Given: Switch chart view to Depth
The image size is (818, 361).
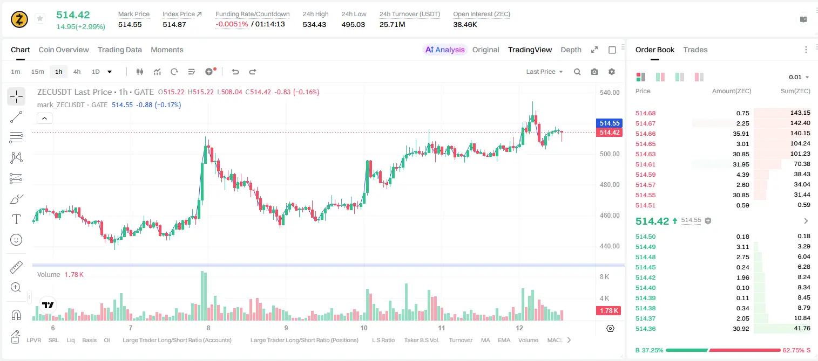Looking at the screenshot, I should click(571, 50).
